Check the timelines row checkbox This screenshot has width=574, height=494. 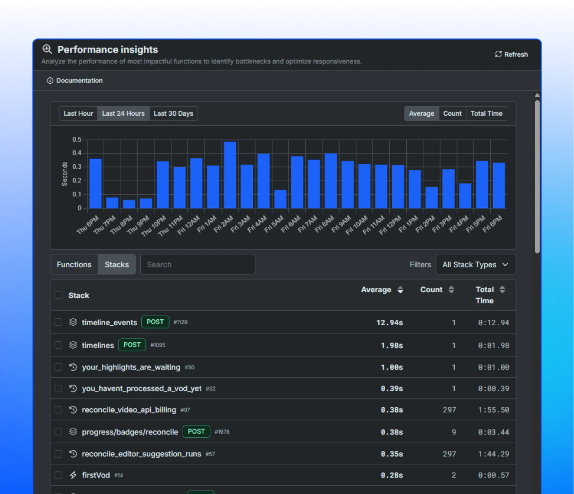tap(58, 345)
